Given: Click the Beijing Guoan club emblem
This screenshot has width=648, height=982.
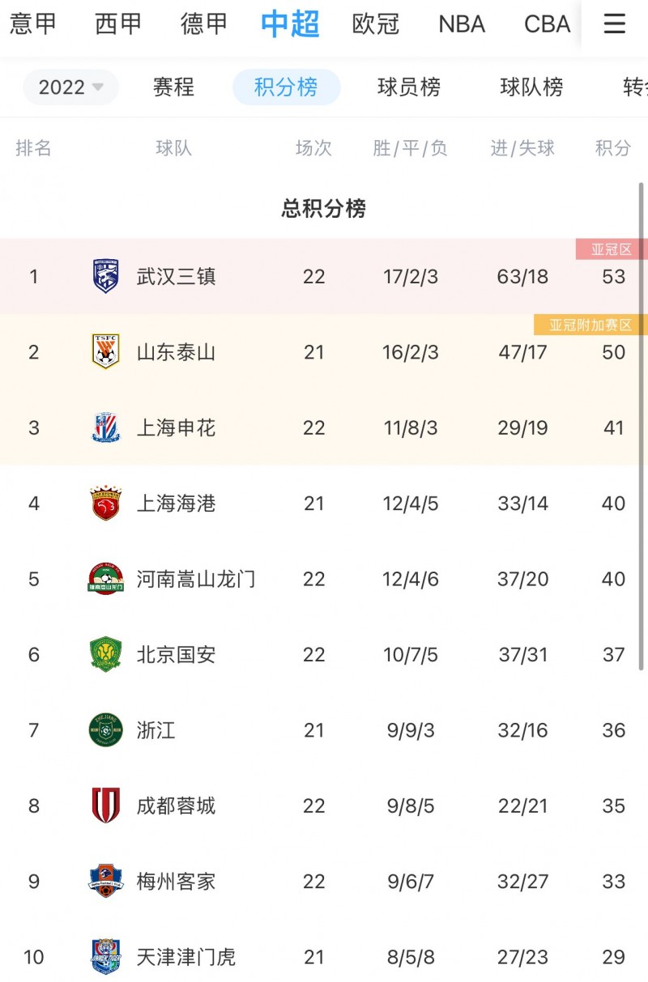Looking at the screenshot, I should tap(104, 654).
